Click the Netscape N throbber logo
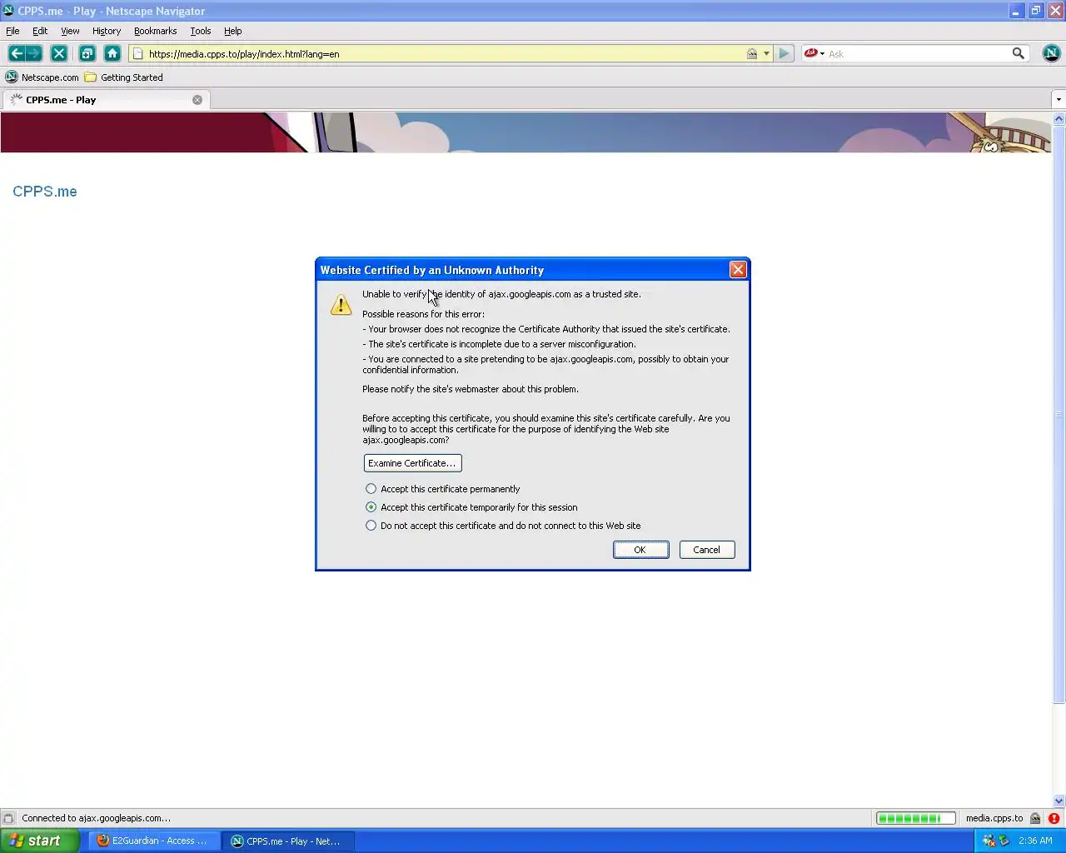1066x853 pixels. point(1051,53)
